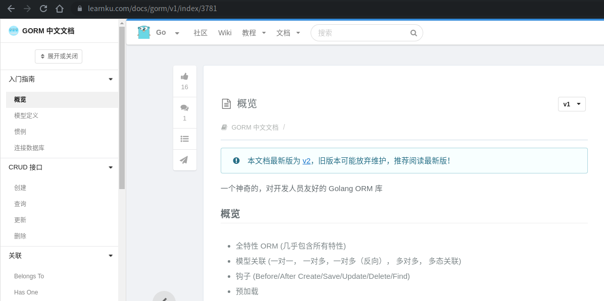Click the document icon beside 概览 title
This screenshot has height=301, width=604.
point(226,104)
